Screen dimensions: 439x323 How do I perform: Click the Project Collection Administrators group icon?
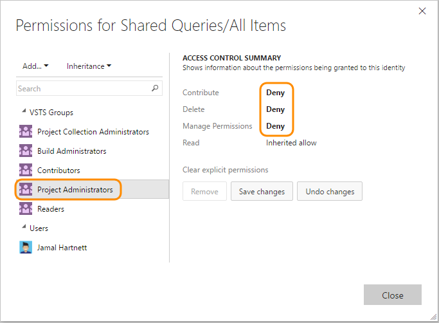click(26, 131)
